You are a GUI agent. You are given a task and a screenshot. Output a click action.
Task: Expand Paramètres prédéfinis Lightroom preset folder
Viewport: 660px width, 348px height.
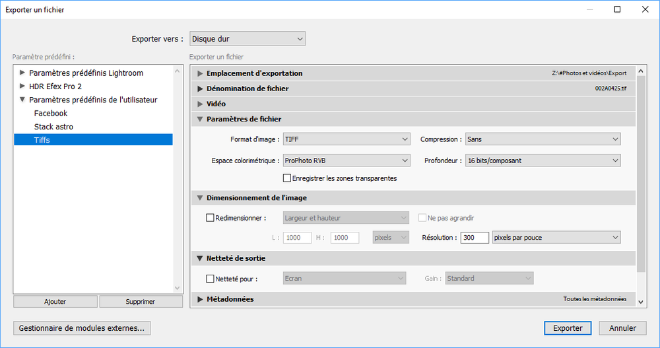pos(22,73)
